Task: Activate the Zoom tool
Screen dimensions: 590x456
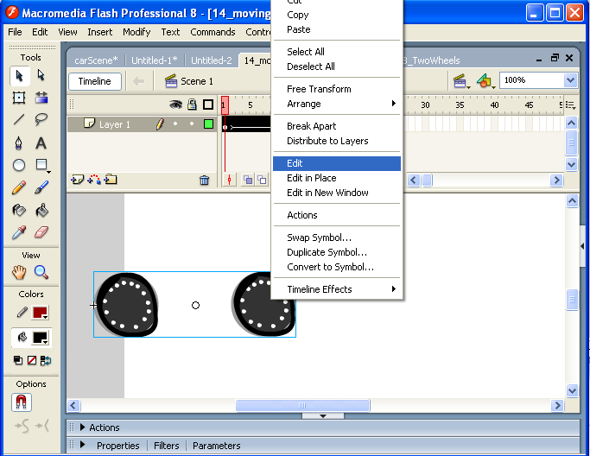Action: tap(41, 272)
